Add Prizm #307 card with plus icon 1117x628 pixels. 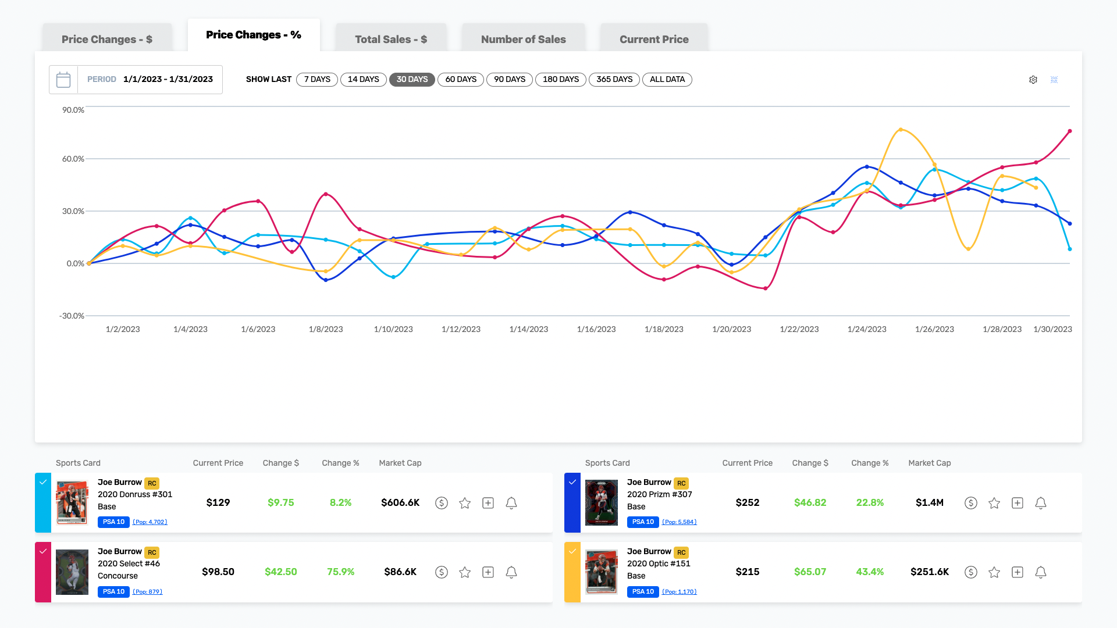click(x=1018, y=503)
